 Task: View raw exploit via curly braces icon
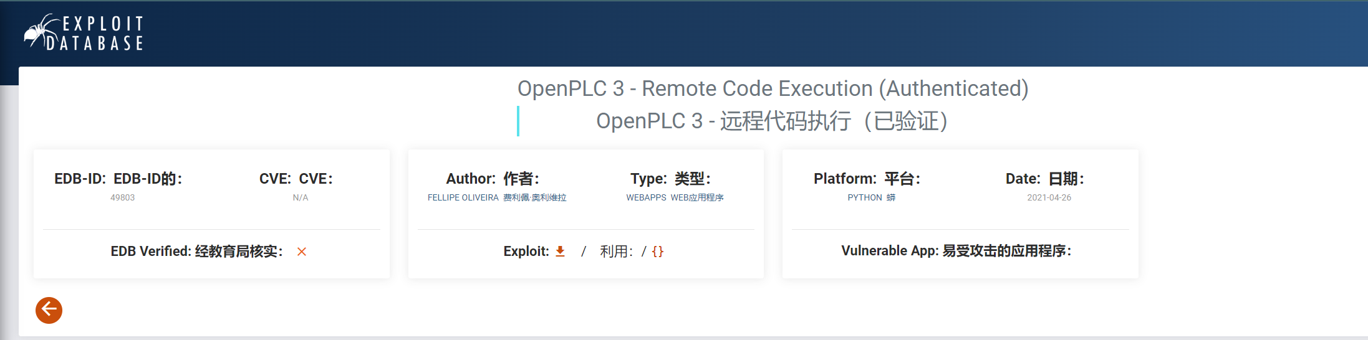658,252
